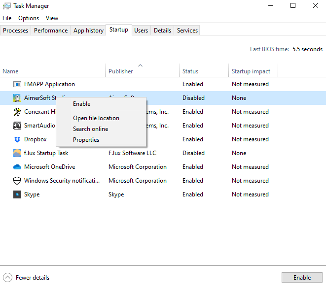Select the Startup tab

[119, 30]
